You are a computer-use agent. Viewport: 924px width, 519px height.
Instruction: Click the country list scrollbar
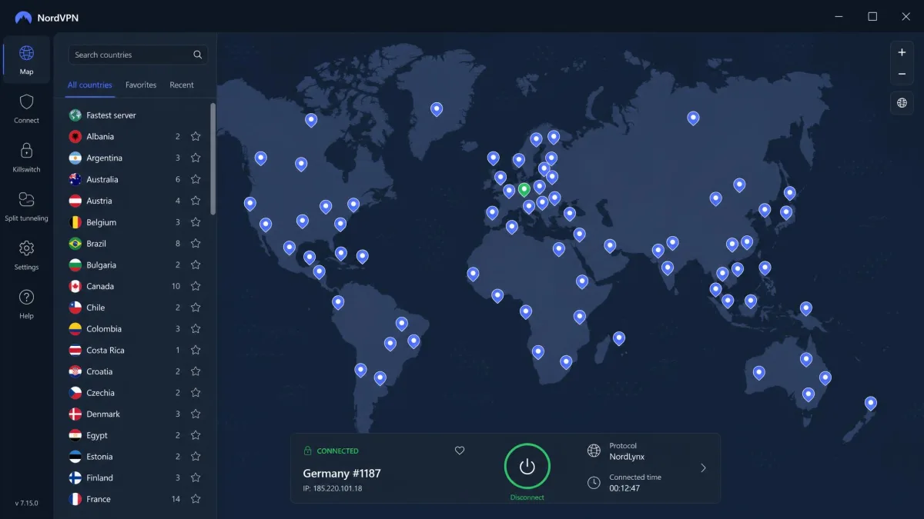click(x=213, y=159)
